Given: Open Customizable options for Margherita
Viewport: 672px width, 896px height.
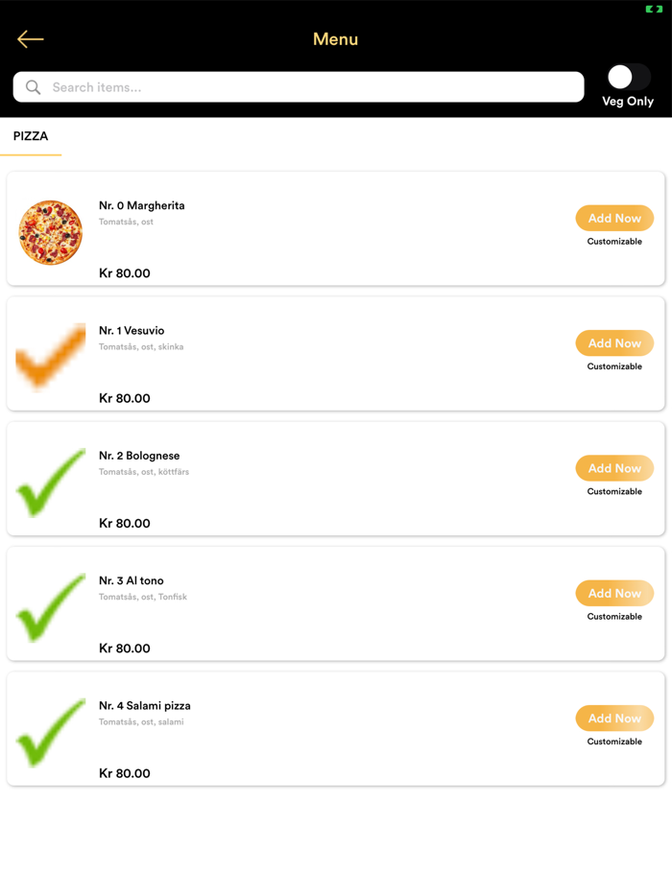Looking at the screenshot, I should 614,242.
